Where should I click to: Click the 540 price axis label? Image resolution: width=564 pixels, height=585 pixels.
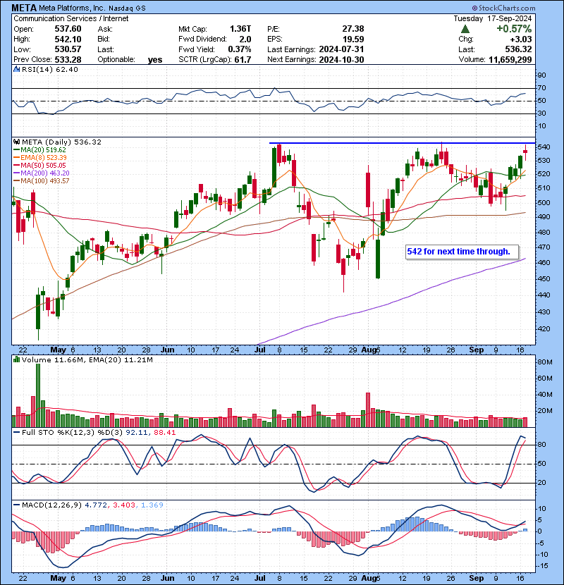(544, 147)
